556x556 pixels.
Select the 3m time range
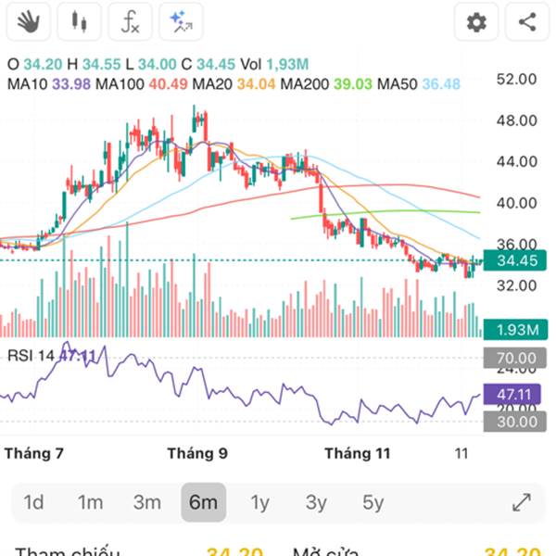[146, 502]
